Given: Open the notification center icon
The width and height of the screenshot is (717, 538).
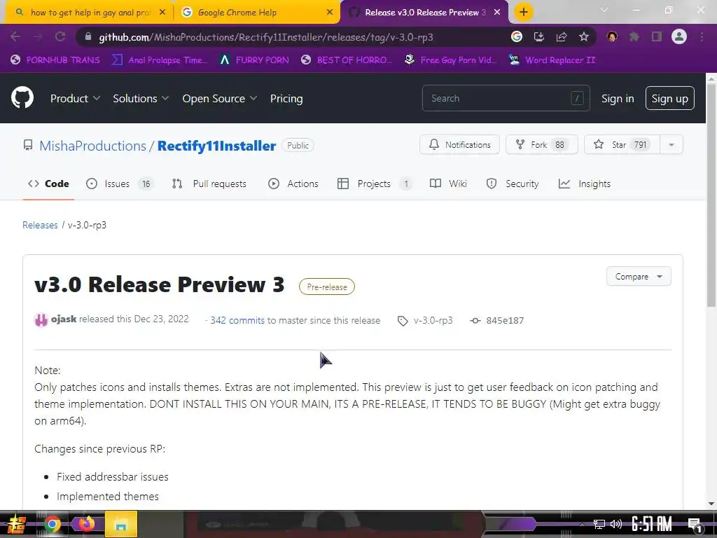Looking at the screenshot, I should (x=695, y=524).
